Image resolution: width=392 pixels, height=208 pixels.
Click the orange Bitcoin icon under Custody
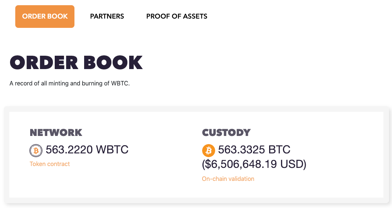(208, 150)
